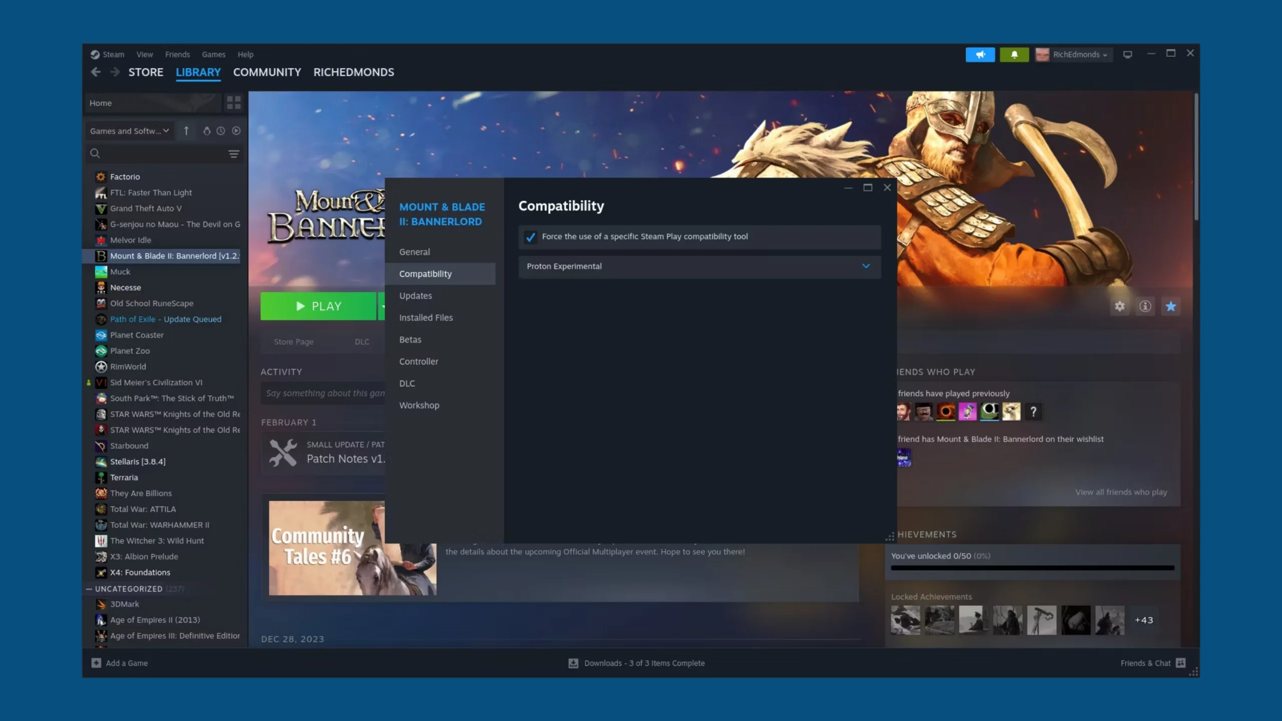Image resolution: width=1282 pixels, height=721 pixels.
Task: Go back with the left arrow
Action: [96, 72]
